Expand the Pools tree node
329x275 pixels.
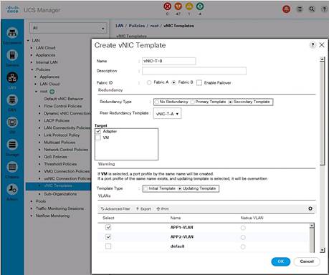[32, 201]
